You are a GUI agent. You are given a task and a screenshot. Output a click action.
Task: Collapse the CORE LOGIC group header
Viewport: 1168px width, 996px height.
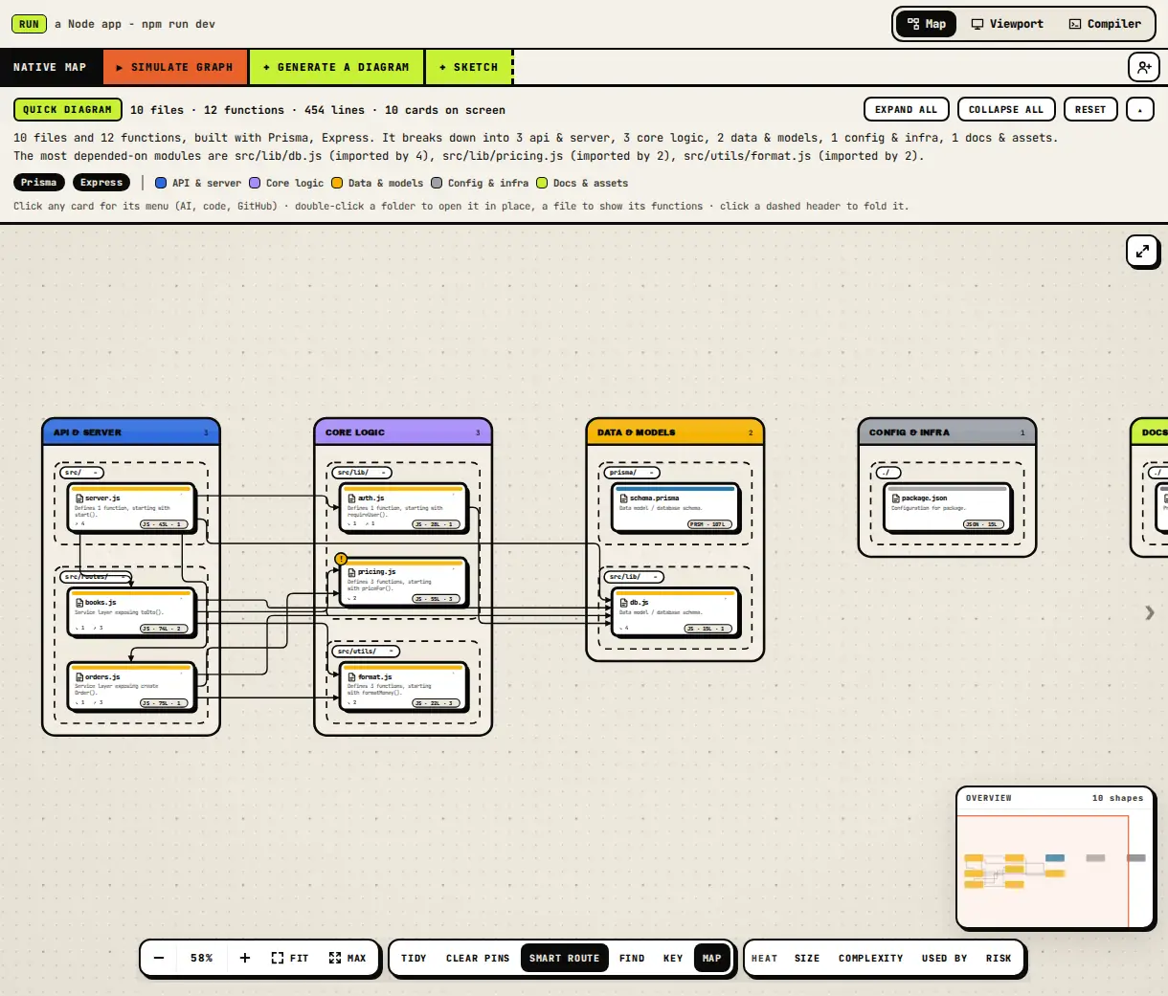pyautogui.click(x=403, y=432)
